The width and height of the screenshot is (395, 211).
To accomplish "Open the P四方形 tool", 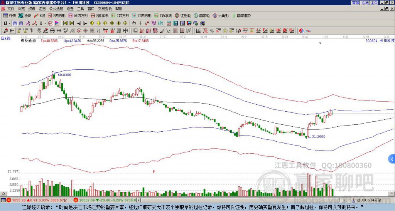I will point(57,15).
